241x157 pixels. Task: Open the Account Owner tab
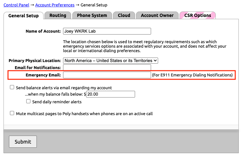[157, 15]
